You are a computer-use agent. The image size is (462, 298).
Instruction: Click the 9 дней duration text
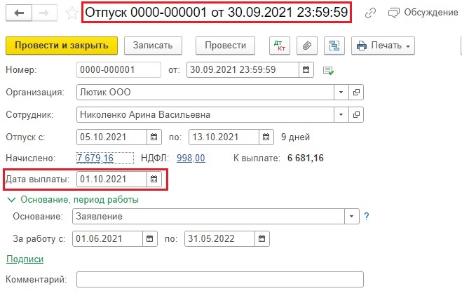pyautogui.click(x=296, y=137)
